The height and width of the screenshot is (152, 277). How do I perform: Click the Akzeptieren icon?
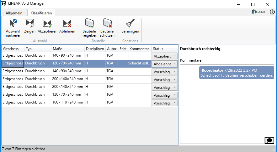pos(47,23)
